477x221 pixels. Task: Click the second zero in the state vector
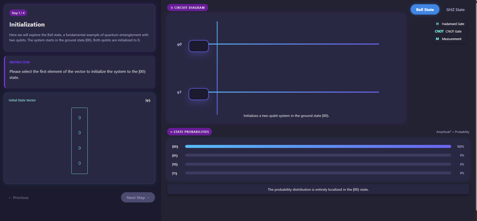click(x=79, y=133)
